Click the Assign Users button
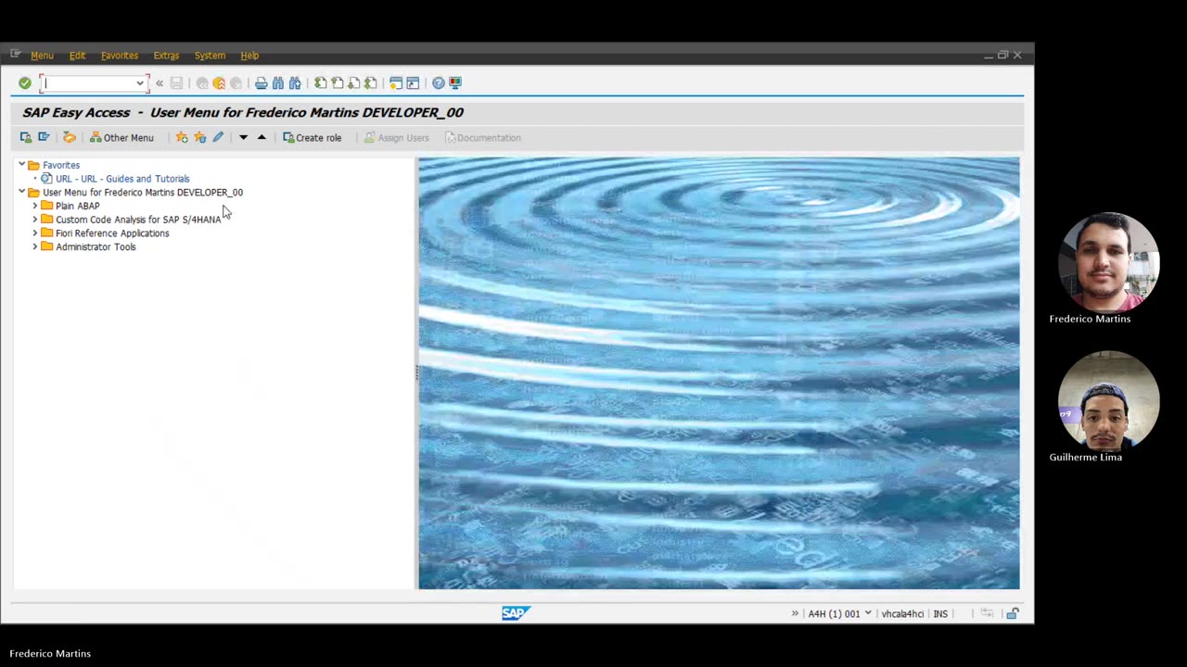 (396, 137)
